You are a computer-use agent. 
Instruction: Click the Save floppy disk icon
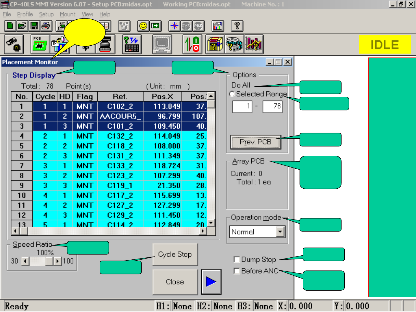34,26
